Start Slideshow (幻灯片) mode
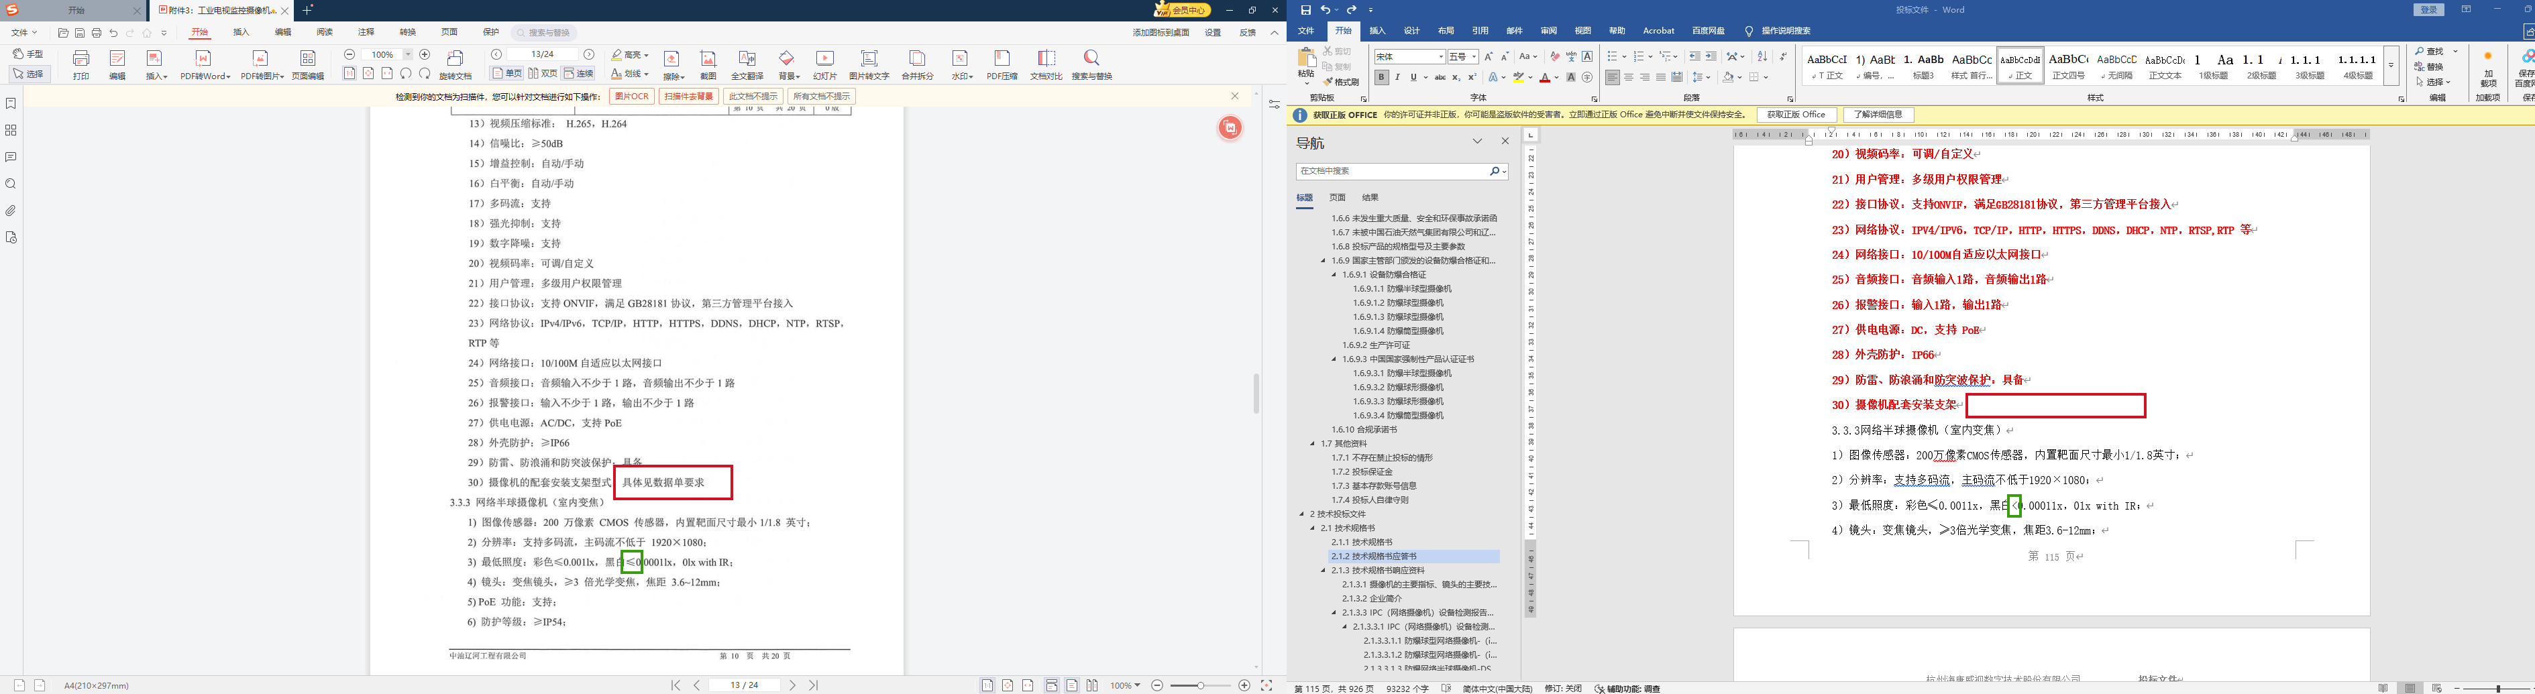This screenshot has height=694, width=2535. point(824,65)
